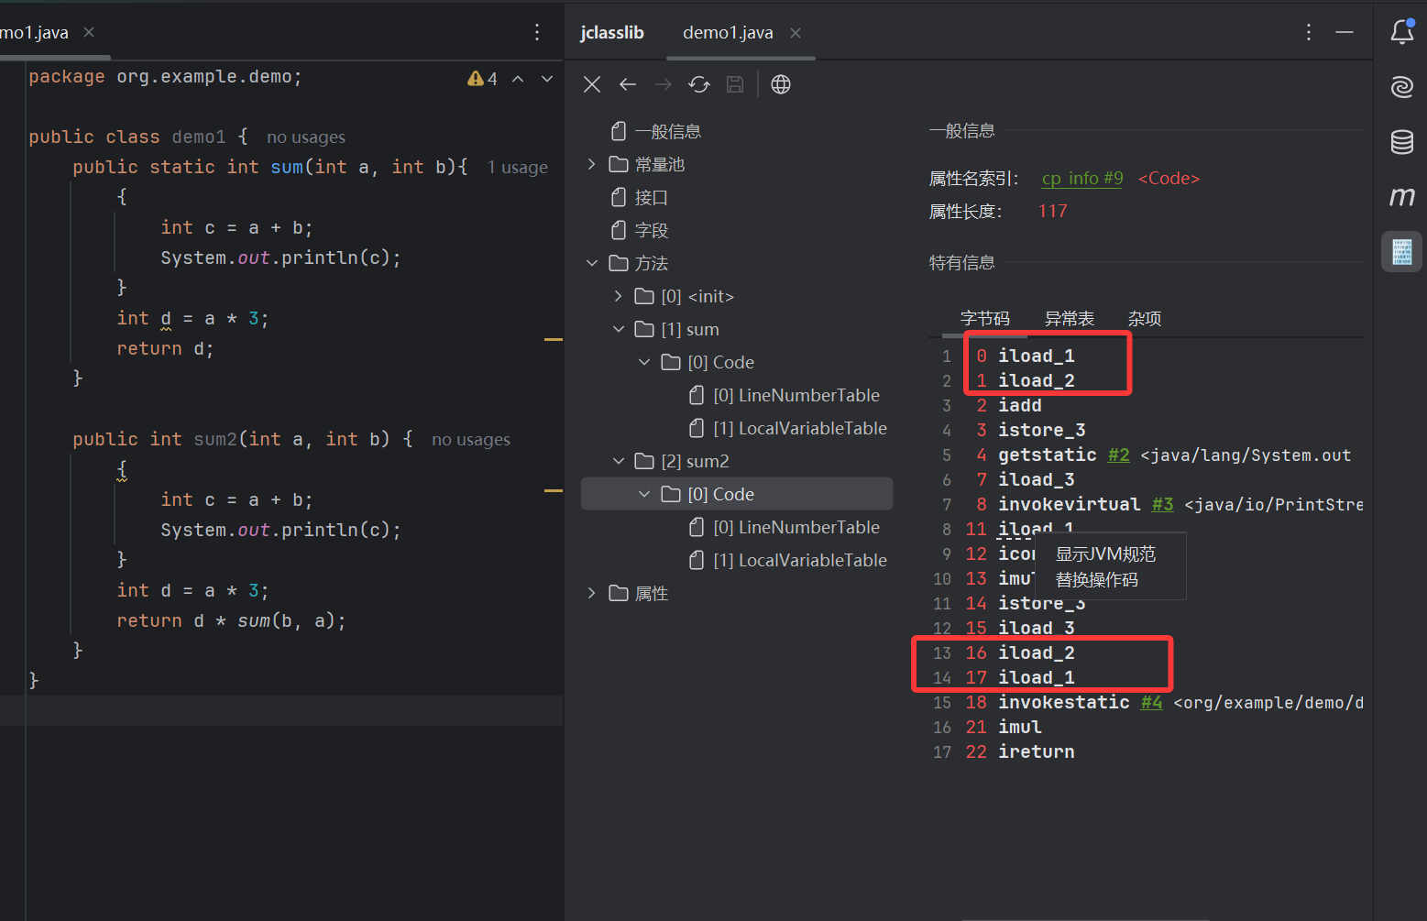
Task: Switch to the 异常表 tab
Action: (x=1070, y=318)
